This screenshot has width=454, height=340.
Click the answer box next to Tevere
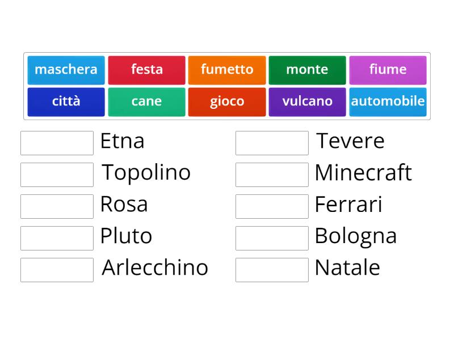click(271, 143)
